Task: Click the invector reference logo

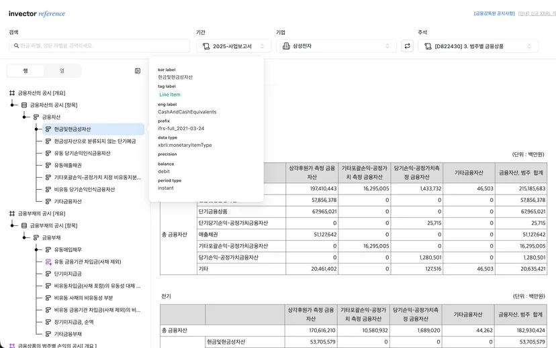Action: click(37, 14)
